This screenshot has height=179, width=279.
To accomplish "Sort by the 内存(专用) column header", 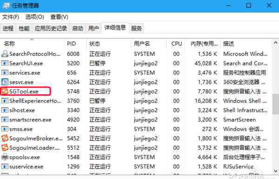I will 203,44.
